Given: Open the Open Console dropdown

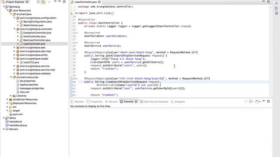Looking at the screenshot, I should (260, 102).
